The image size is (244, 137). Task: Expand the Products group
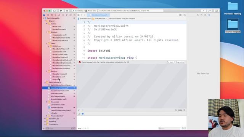45,121
